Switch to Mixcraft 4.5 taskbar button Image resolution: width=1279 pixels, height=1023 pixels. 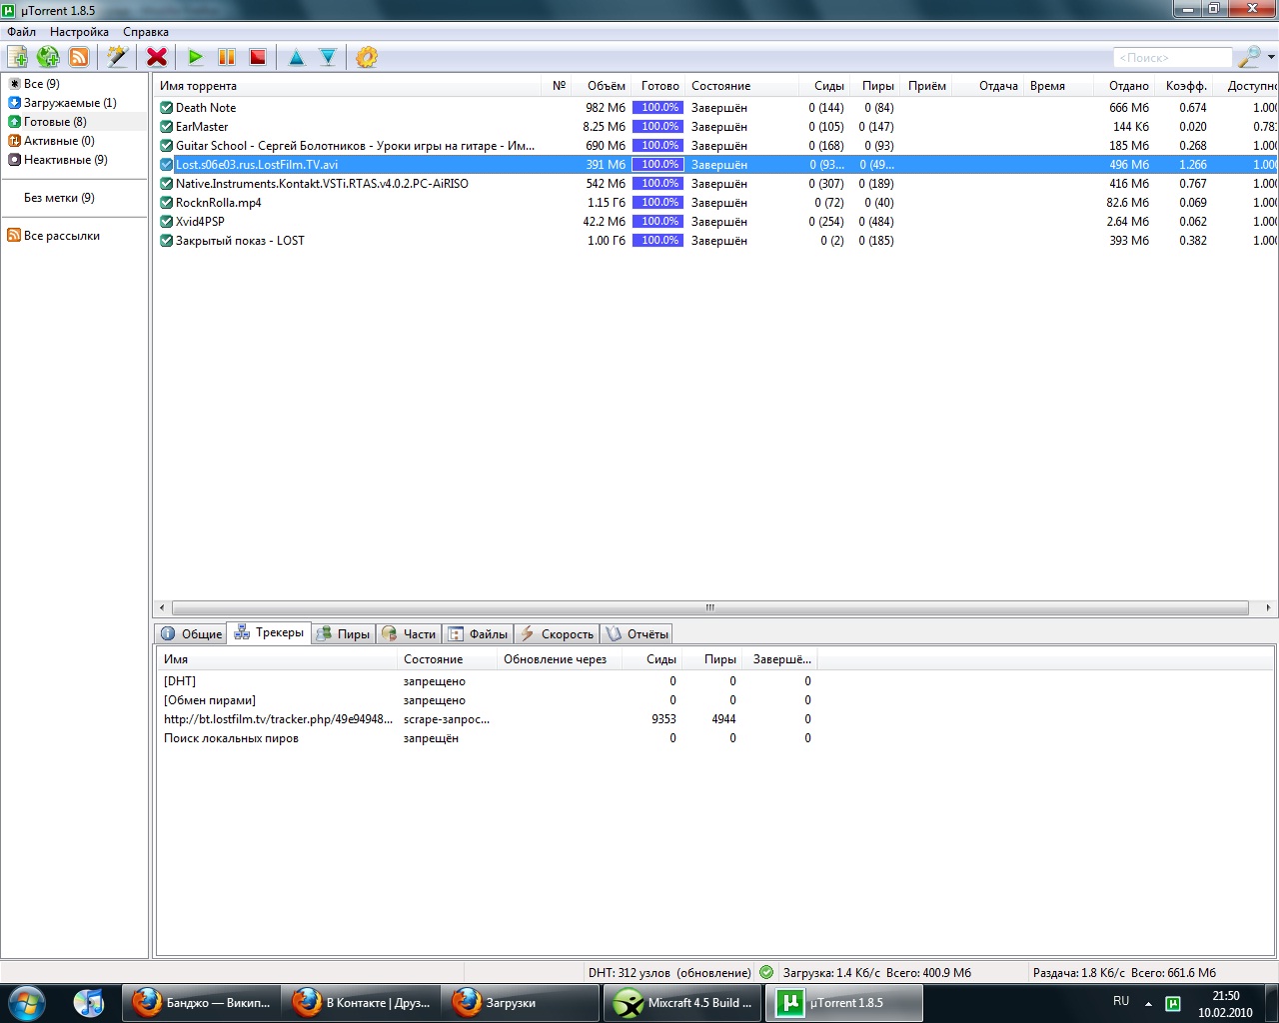[682, 1003]
